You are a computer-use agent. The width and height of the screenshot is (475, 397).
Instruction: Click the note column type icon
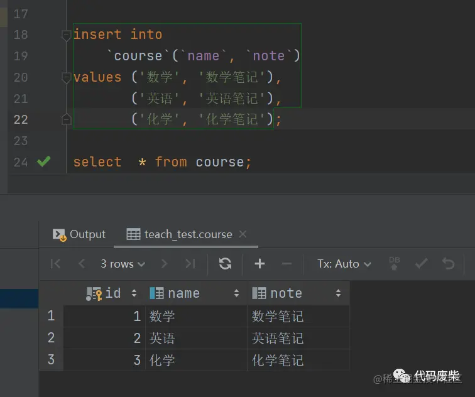259,293
